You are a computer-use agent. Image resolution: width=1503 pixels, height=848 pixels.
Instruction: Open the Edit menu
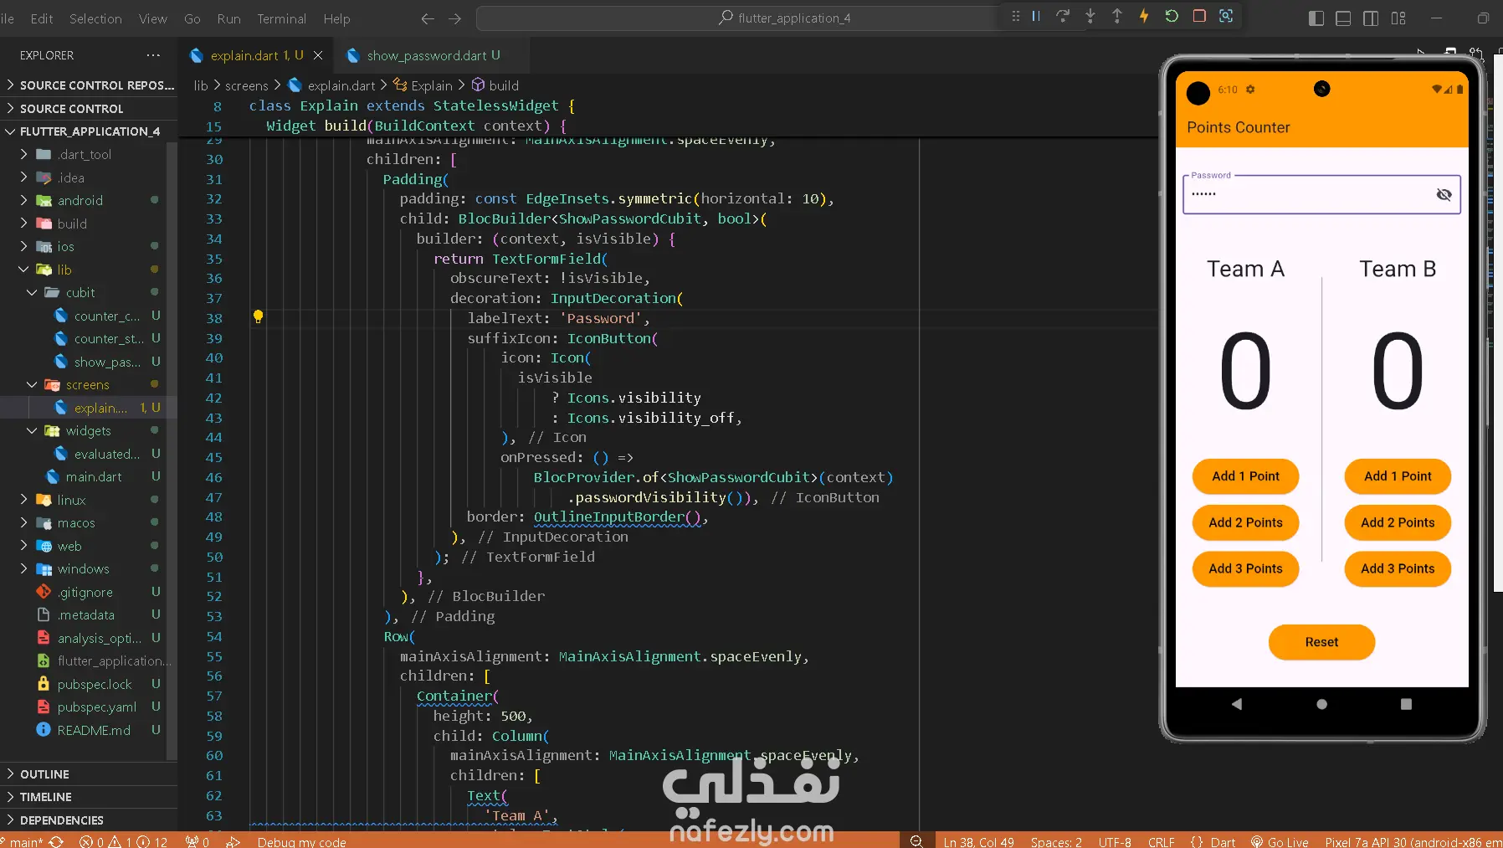42,18
